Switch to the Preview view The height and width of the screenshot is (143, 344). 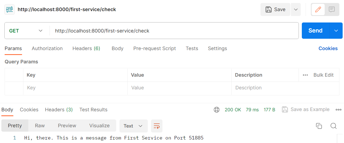click(67, 126)
